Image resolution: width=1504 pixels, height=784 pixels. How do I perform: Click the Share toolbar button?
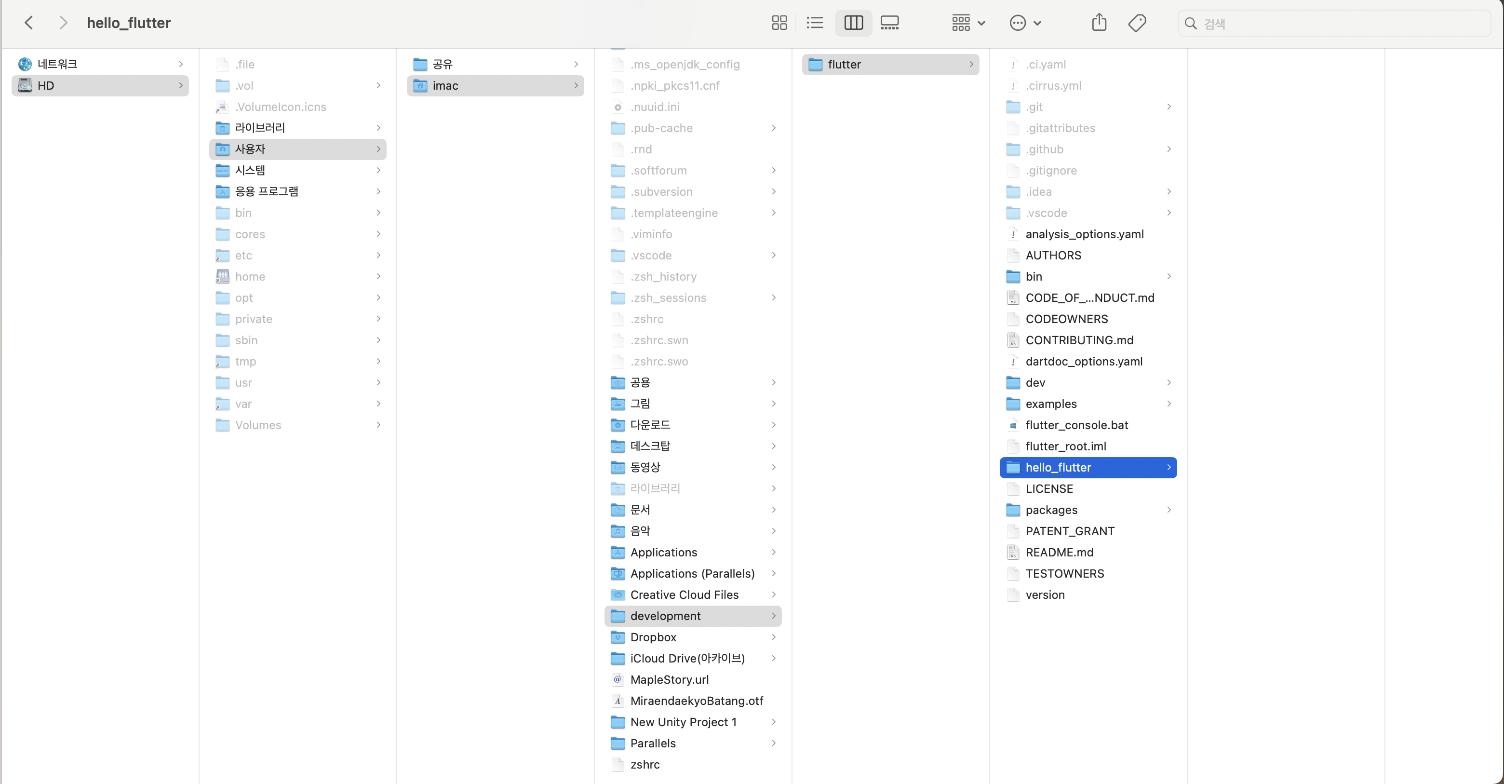coord(1099,23)
